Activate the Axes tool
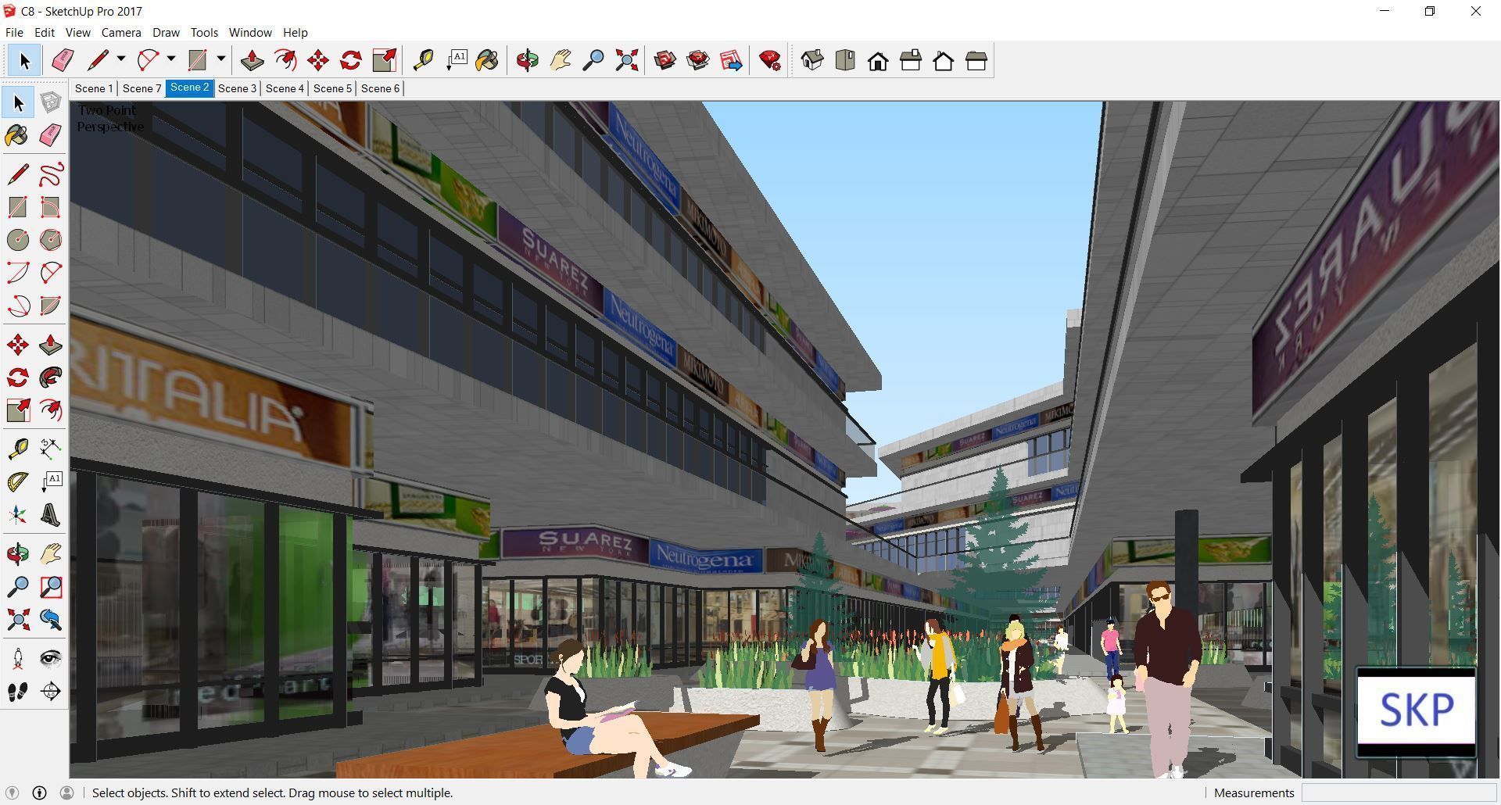 coord(18,515)
